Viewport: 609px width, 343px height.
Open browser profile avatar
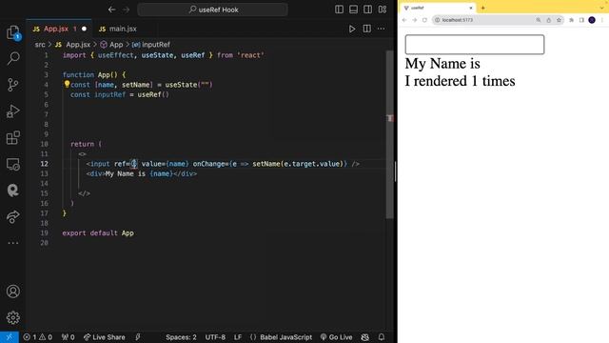pos(592,20)
